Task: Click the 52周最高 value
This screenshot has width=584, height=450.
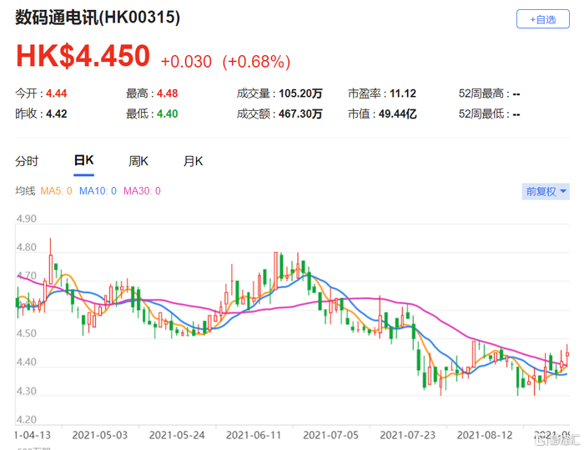Action: tap(516, 94)
